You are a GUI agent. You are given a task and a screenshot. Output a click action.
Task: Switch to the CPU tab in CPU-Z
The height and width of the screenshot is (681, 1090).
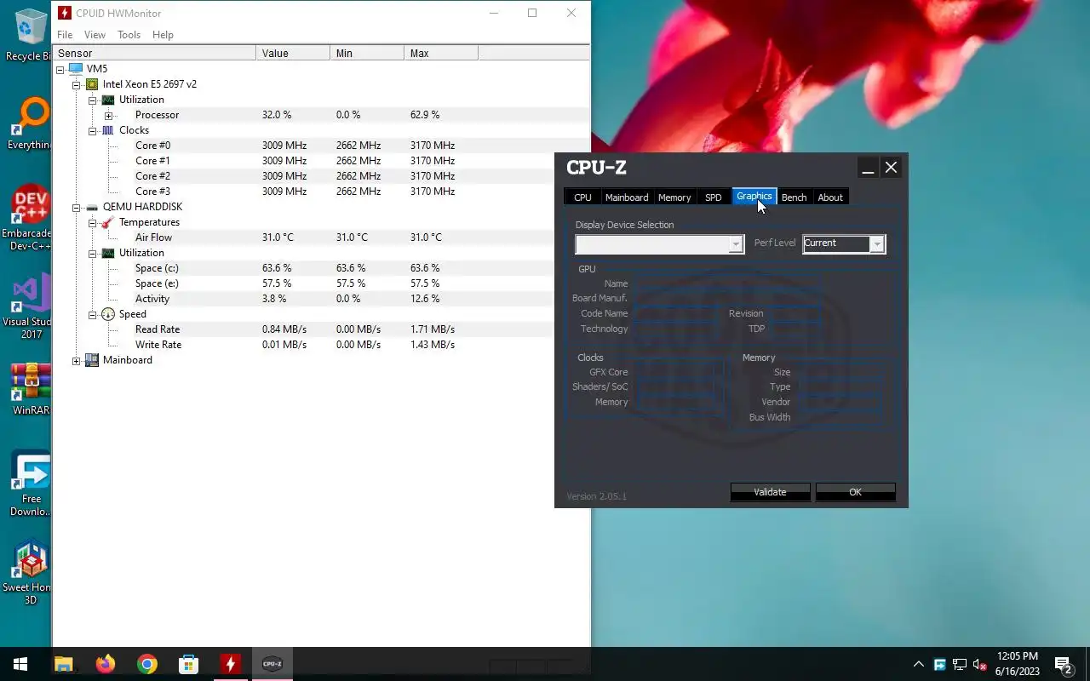tap(582, 197)
